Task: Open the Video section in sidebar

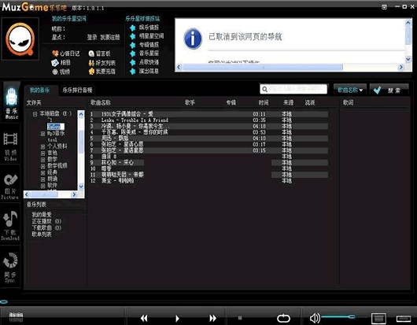Action: 10,146
